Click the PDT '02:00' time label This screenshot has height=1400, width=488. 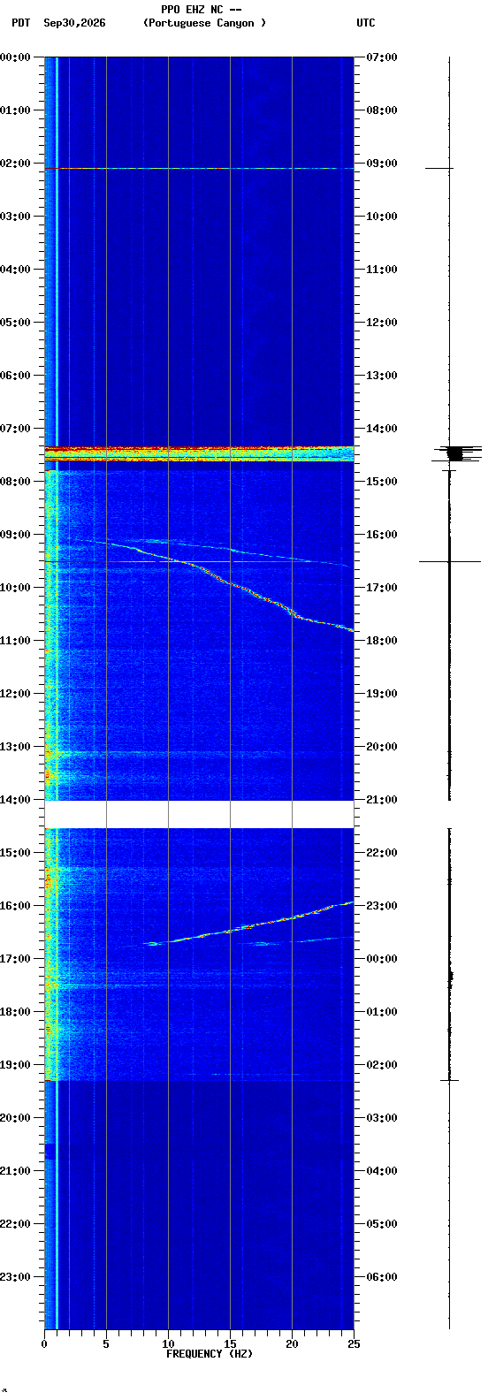click(15, 164)
